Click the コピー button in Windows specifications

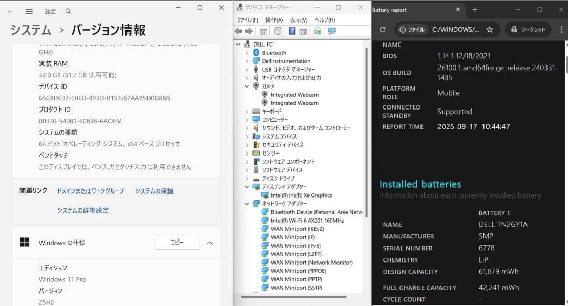(x=177, y=243)
